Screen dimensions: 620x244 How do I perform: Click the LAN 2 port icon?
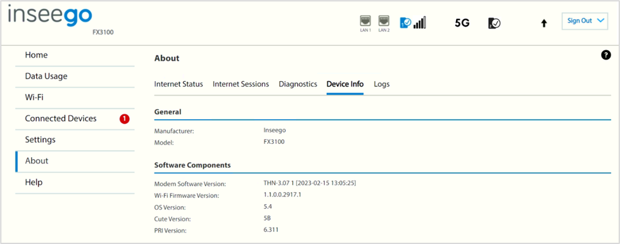(384, 20)
